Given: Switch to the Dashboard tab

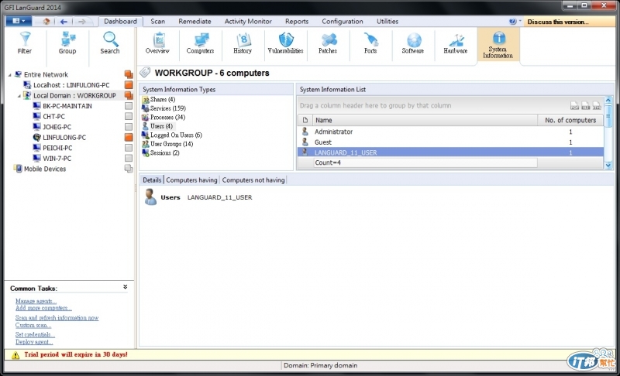Looking at the screenshot, I should tap(120, 22).
